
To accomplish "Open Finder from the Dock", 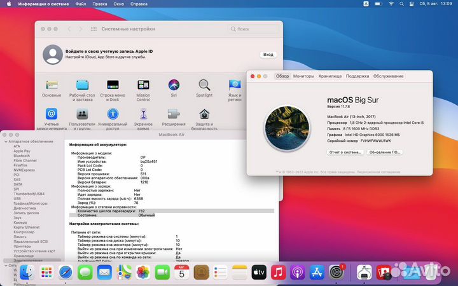I will point(27,273).
